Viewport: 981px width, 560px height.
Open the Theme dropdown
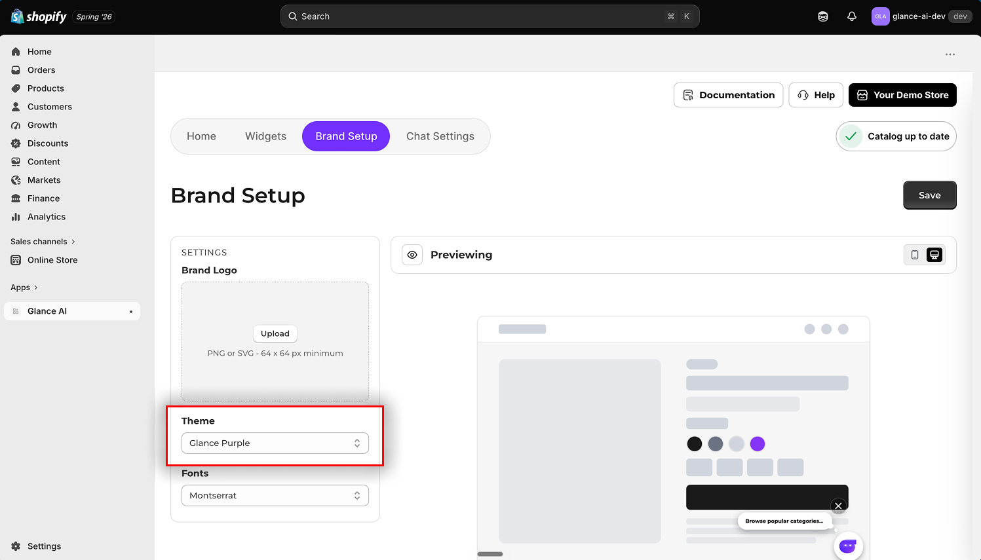[x=275, y=443]
